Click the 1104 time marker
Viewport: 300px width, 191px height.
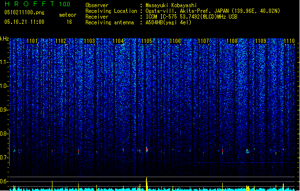click(118, 41)
